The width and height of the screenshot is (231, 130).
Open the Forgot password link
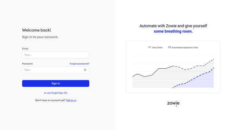pyautogui.click(x=79, y=64)
